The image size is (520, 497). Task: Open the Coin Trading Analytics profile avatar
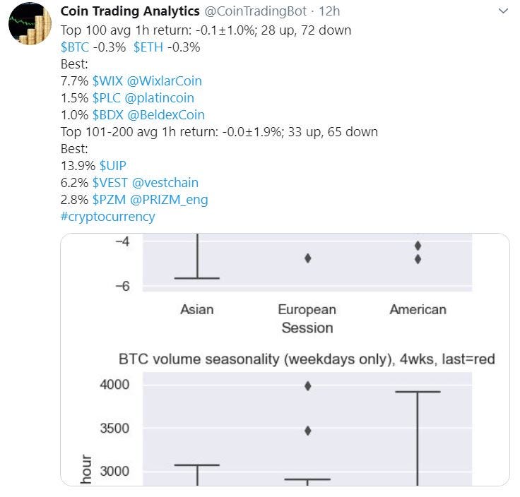coord(30,24)
